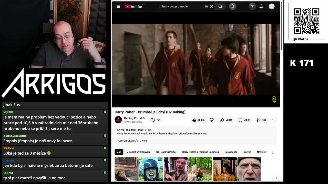
Task: Open YouTube notifications bell
Action: click(261, 6)
